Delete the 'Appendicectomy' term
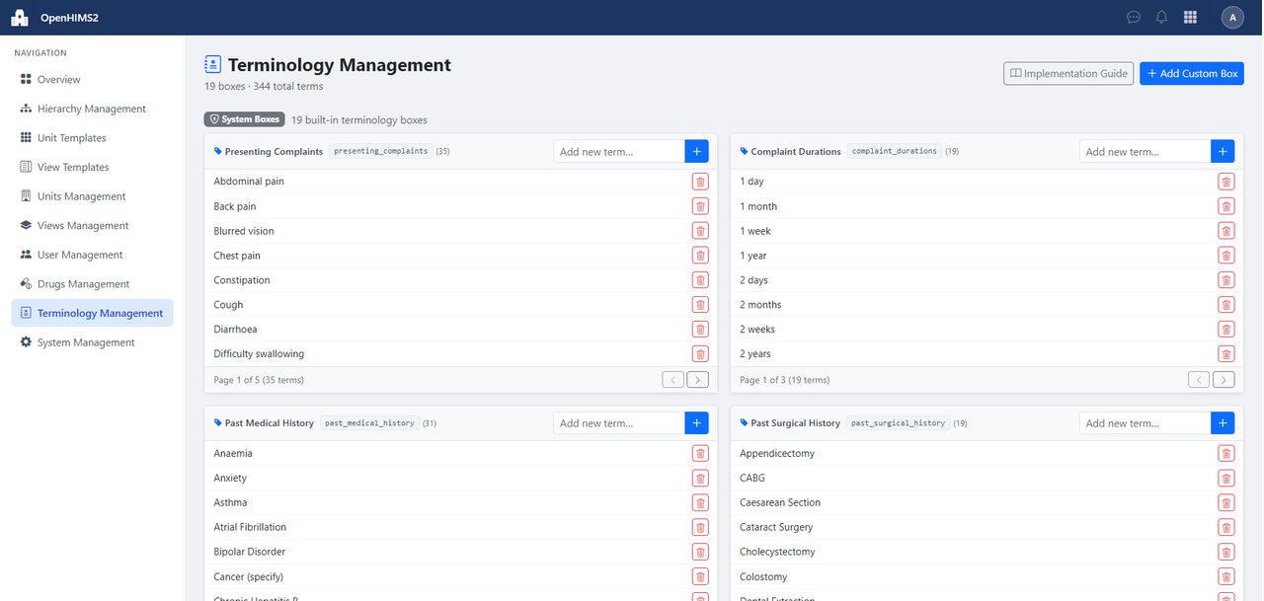The height and width of the screenshot is (601, 1264). [x=1226, y=454]
